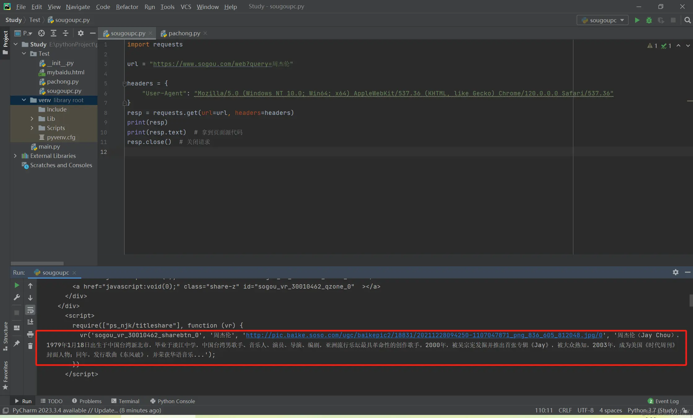Image resolution: width=693 pixels, height=418 pixels.
Task: Toggle scroll to end in Run console
Action: (x=30, y=322)
